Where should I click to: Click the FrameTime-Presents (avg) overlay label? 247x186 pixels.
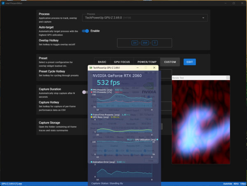click(106, 115)
